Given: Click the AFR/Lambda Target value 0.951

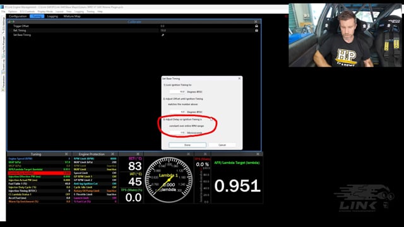Looking at the screenshot, I should coord(237,186).
